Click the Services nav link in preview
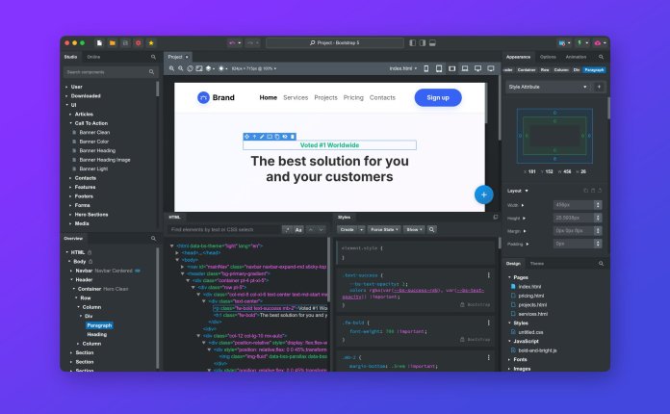 tap(296, 98)
